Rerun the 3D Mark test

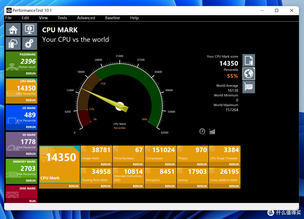(x=31, y=154)
